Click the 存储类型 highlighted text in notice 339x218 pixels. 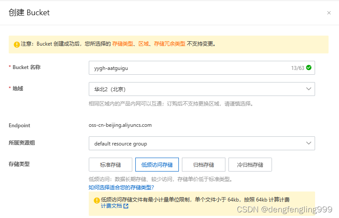(x=123, y=44)
